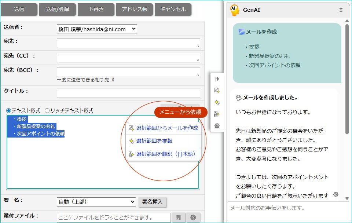The width and height of the screenshot is (352, 223).
Task: Collapse the GenAI panel with top-right icon
Action: (341, 10)
